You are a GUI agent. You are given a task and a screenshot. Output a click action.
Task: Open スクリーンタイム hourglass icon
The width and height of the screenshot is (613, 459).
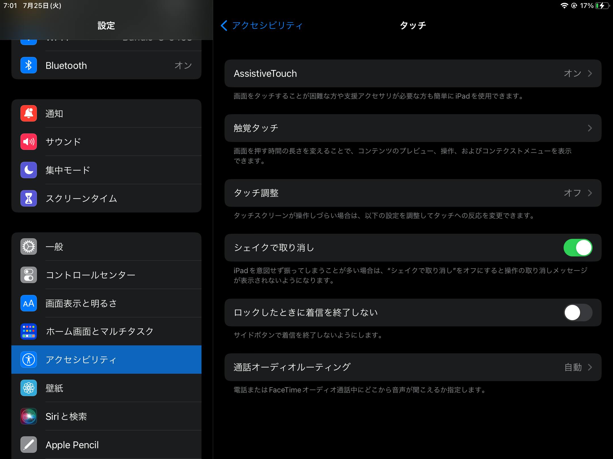[x=29, y=198]
